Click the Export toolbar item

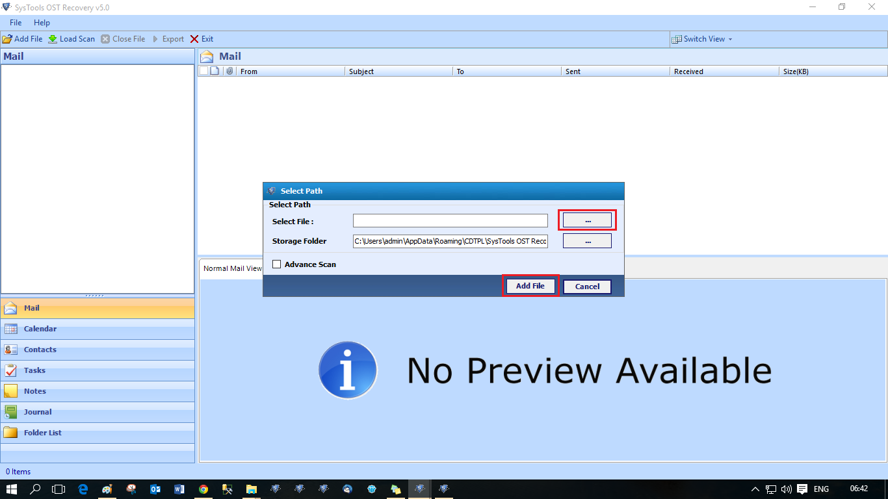click(x=168, y=39)
